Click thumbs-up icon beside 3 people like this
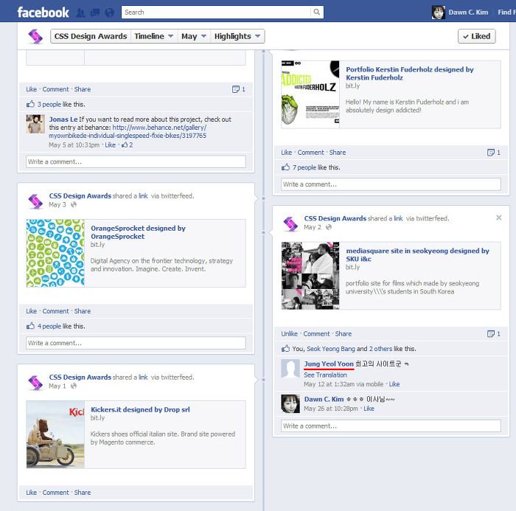Screen dimensions: 516x511 [30, 104]
